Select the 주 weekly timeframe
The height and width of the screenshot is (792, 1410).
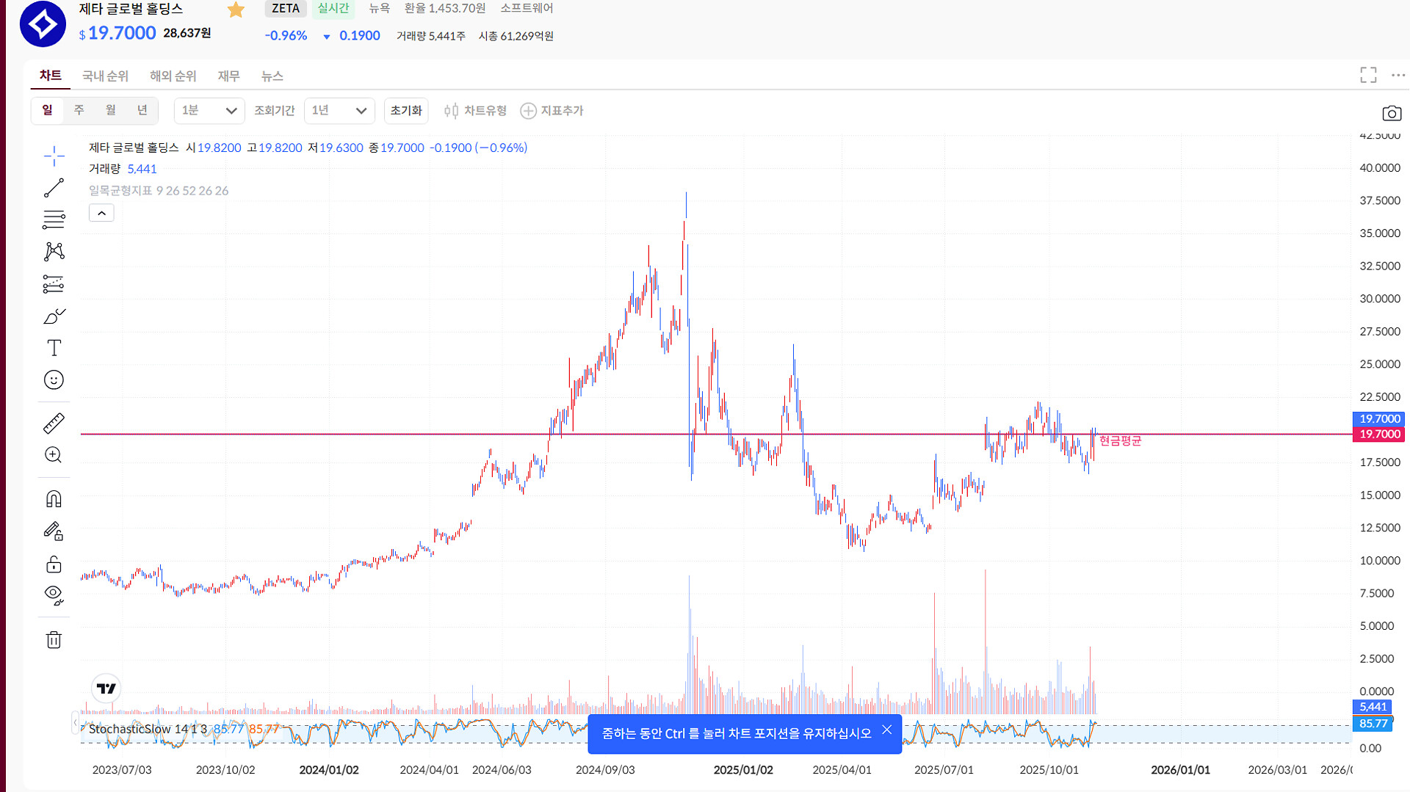(79, 110)
